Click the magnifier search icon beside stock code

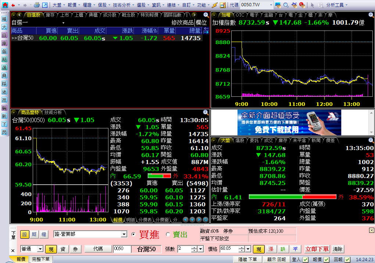pyautogui.click(x=285, y=5)
